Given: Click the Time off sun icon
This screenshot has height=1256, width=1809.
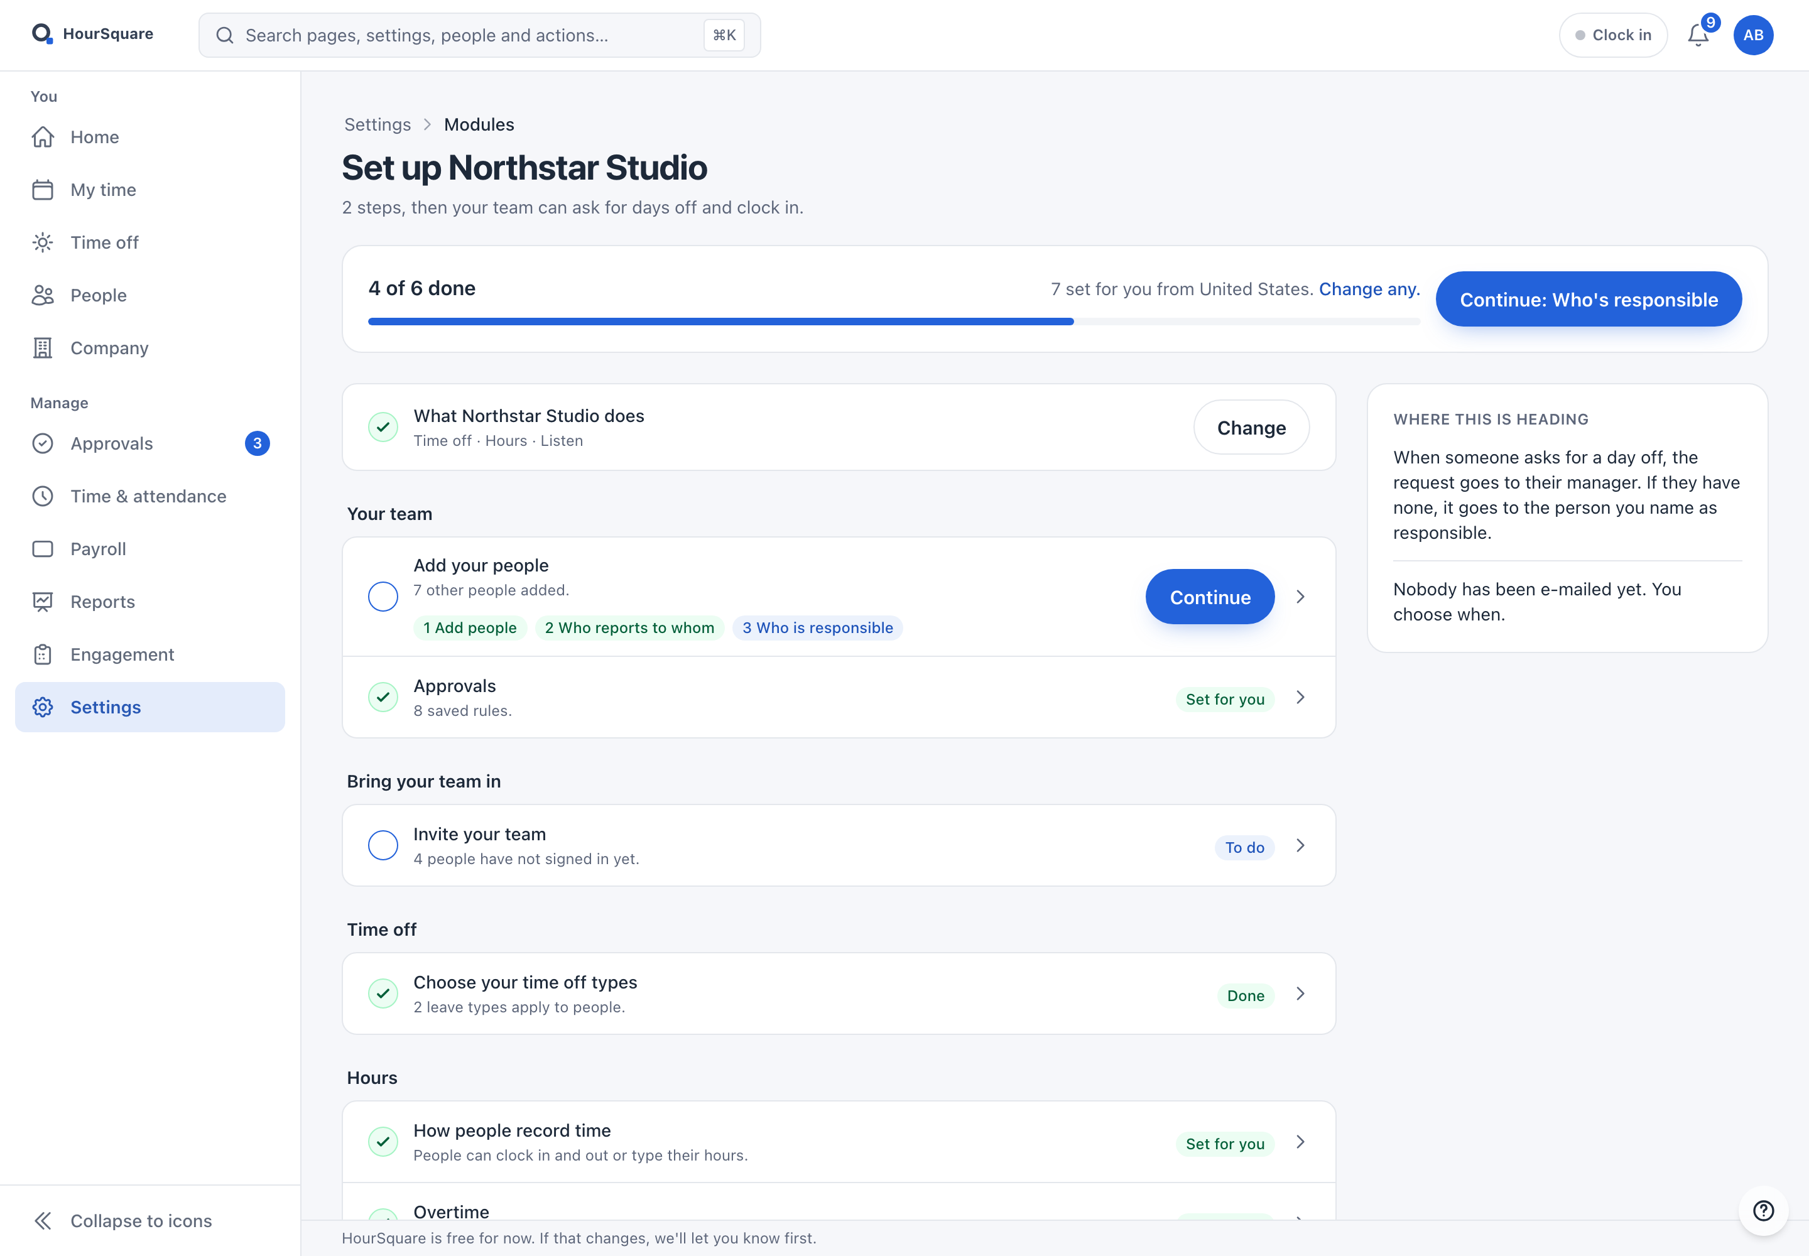Looking at the screenshot, I should [x=43, y=242].
